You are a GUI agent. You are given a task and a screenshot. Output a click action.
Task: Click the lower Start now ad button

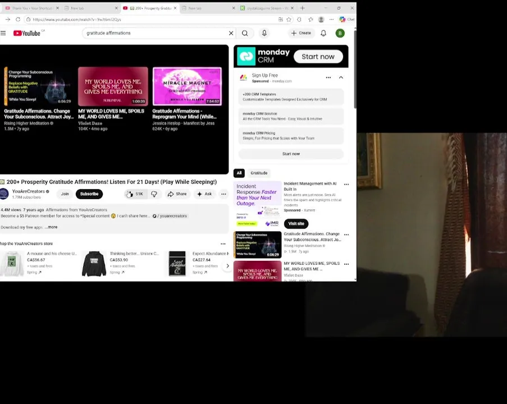[291, 154]
